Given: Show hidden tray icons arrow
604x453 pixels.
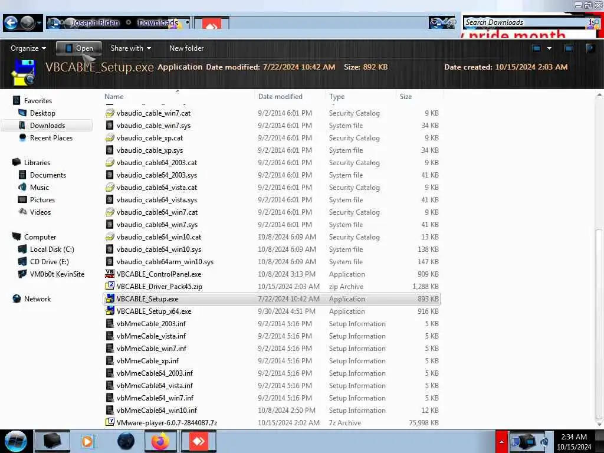Looking at the screenshot, I should [x=501, y=441].
